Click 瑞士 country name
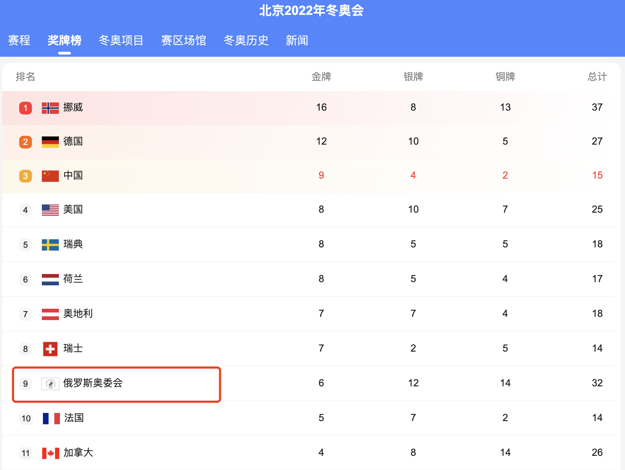 [x=73, y=348]
